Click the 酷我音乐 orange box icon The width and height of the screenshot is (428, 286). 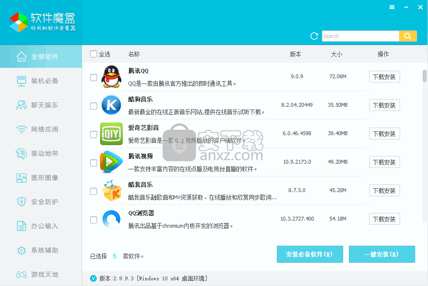pyautogui.click(x=111, y=190)
